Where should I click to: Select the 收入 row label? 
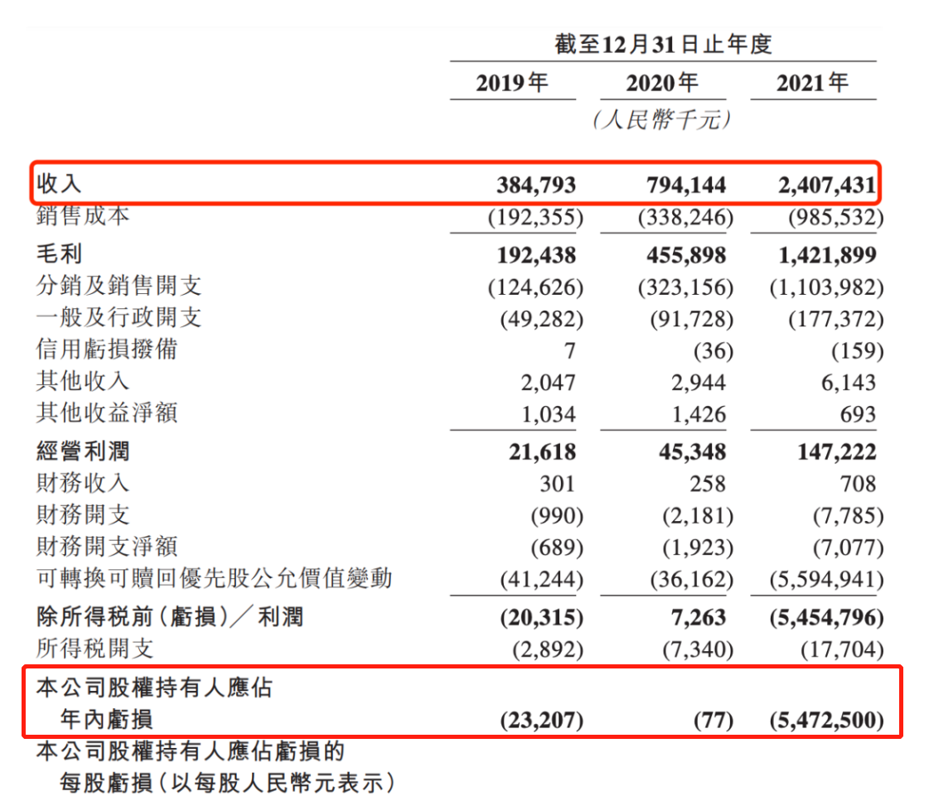pyautogui.click(x=60, y=184)
